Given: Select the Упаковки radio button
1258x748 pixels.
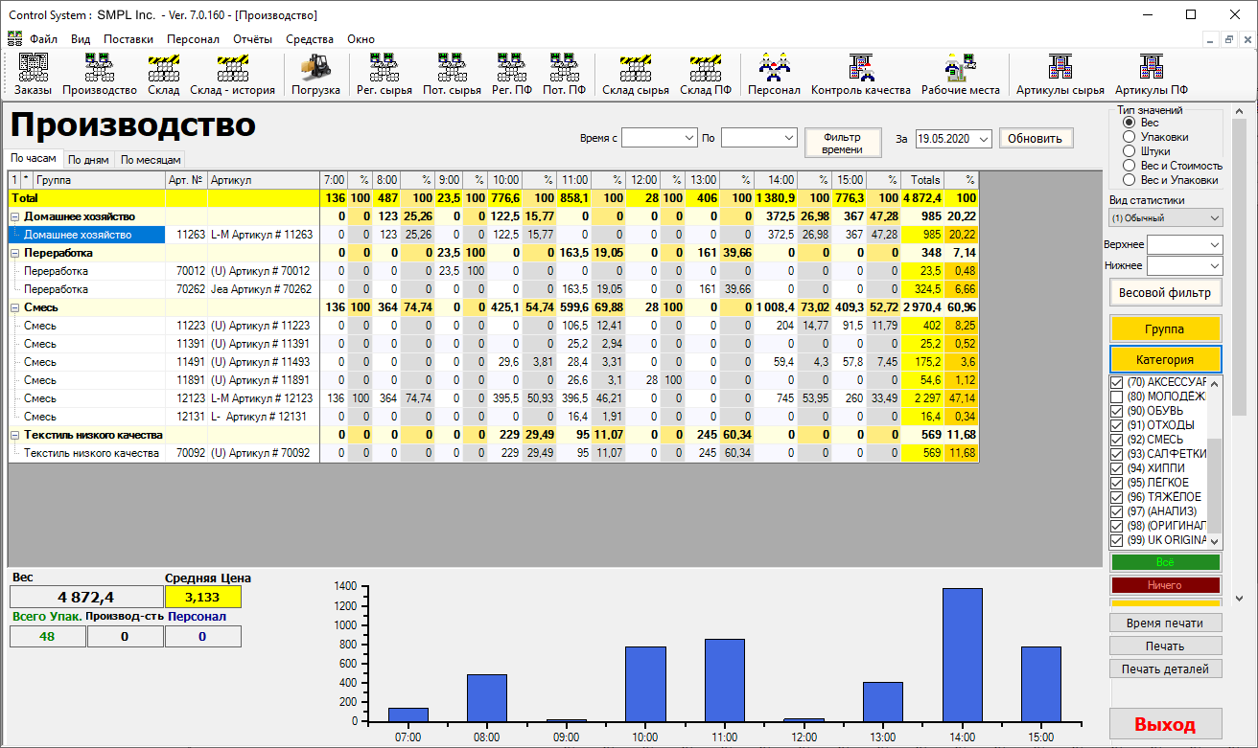Looking at the screenshot, I should tap(1129, 137).
